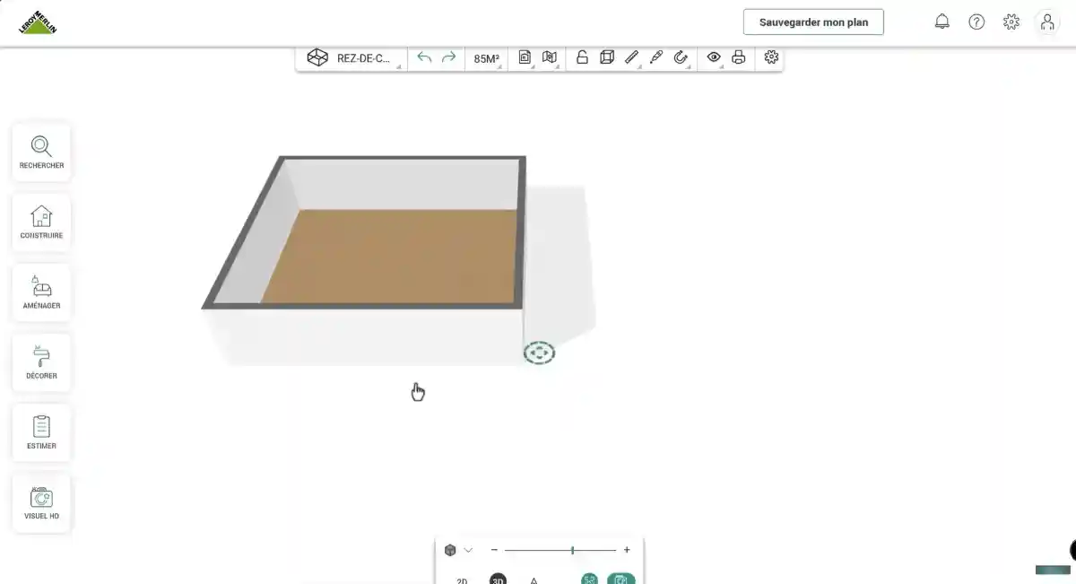Click Sauvegarder mon plan button
Screen dimensions: 1076x584
[813, 22]
